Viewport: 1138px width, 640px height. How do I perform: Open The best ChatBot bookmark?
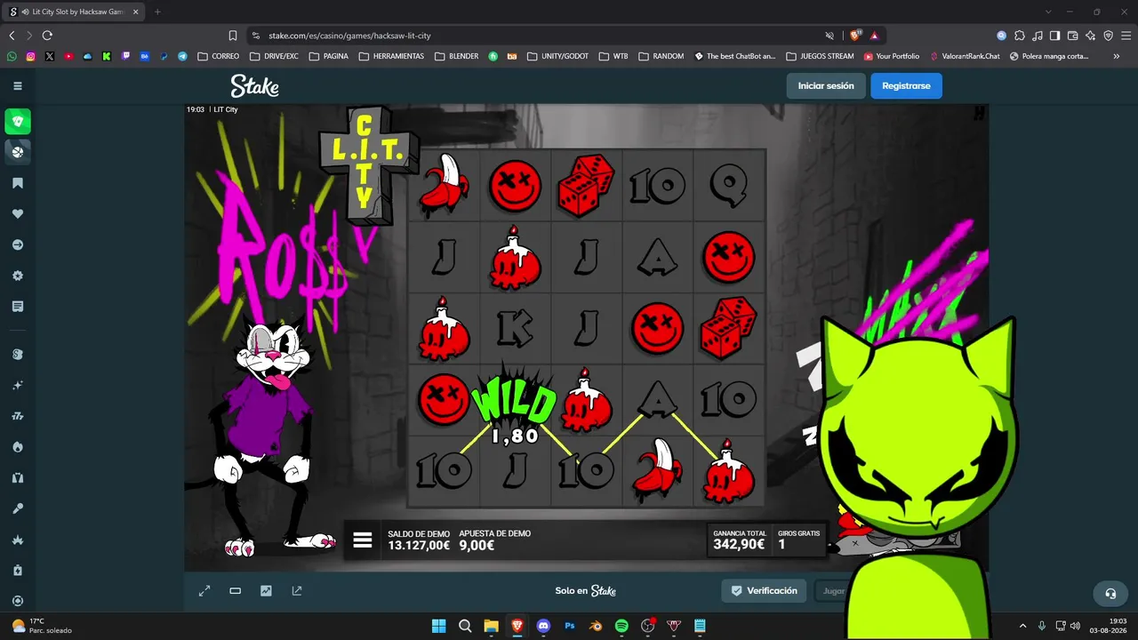[735, 56]
